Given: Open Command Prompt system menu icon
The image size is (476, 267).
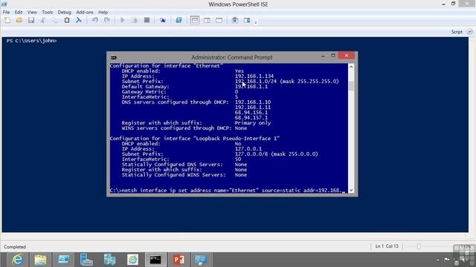Looking at the screenshot, I should [x=114, y=57].
